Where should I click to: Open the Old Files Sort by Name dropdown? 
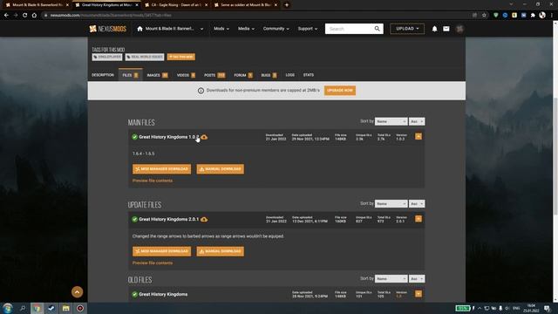(391, 279)
